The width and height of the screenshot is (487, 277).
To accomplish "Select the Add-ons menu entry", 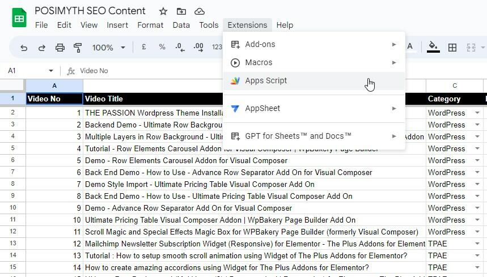I will pyautogui.click(x=314, y=44).
